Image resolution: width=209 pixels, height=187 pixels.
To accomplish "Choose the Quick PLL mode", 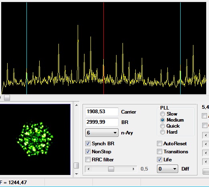I will [x=163, y=126].
